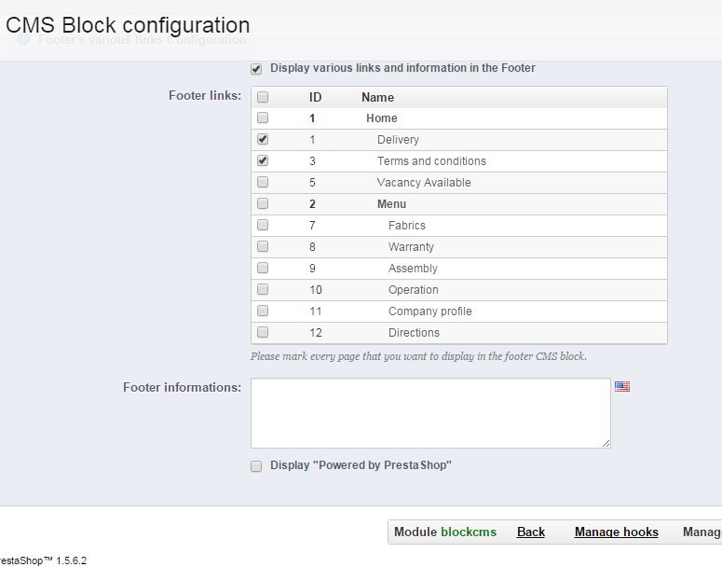Toggle the select-all header checkbox
The width and height of the screenshot is (722, 567).
click(x=263, y=97)
